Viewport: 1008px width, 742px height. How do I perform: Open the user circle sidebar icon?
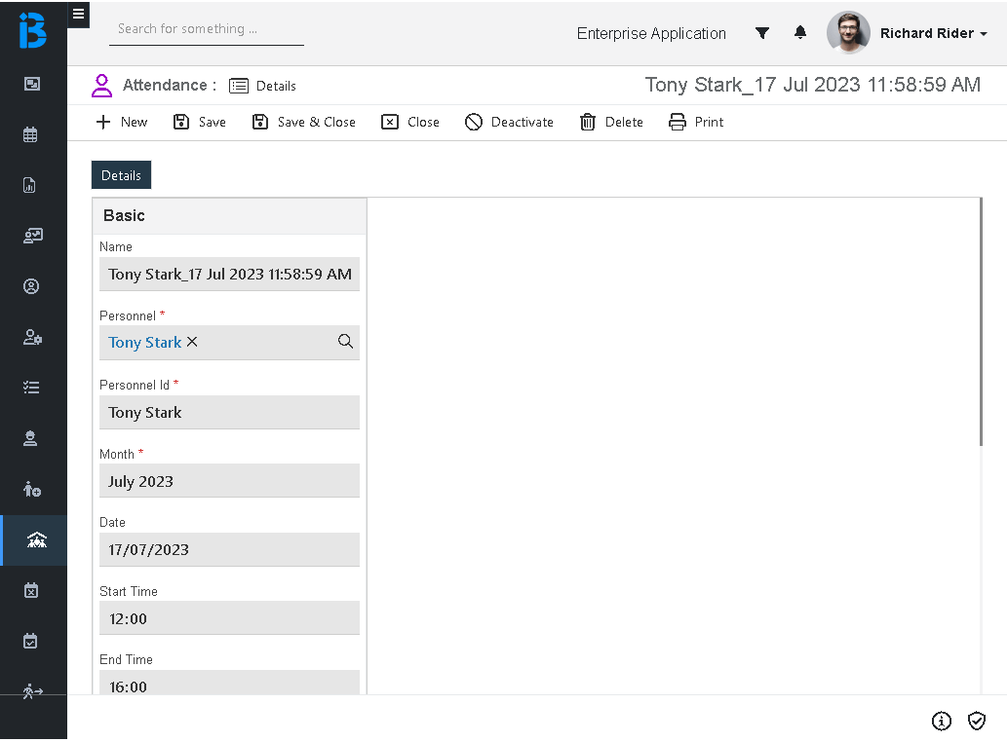[31, 286]
